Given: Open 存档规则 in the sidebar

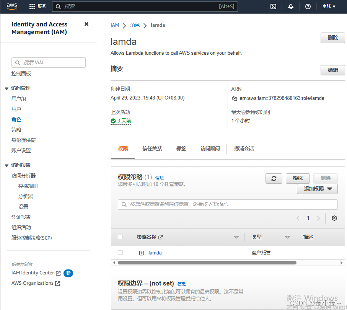Looking at the screenshot, I should point(28,186).
